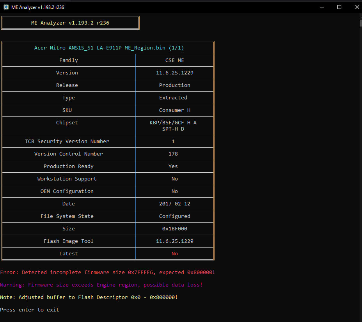Select the Extracted type value

[x=173, y=97]
